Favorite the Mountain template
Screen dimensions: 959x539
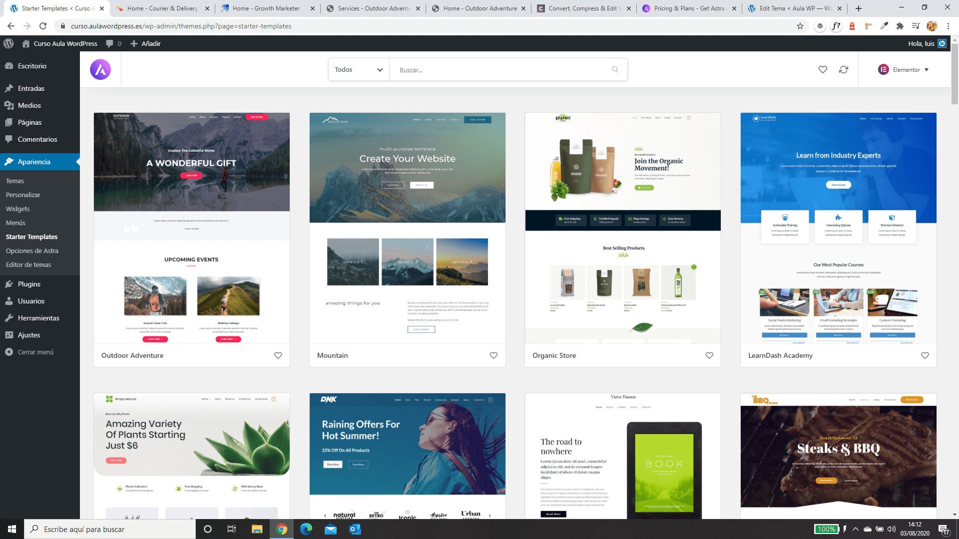pyautogui.click(x=493, y=355)
